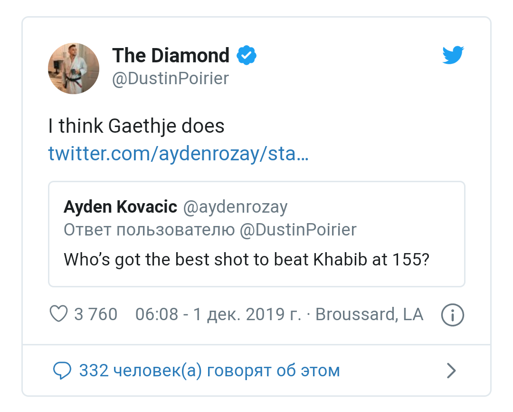Open the @DustinPoirier mention in the reply

(x=299, y=230)
